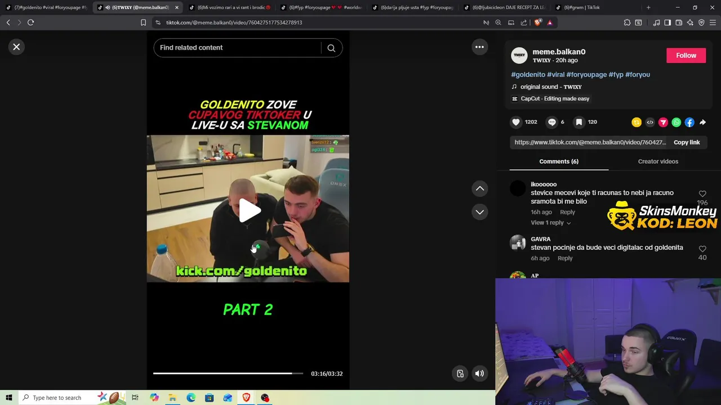Open the browser hamburger menu
The height and width of the screenshot is (405, 721).
coord(713,22)
